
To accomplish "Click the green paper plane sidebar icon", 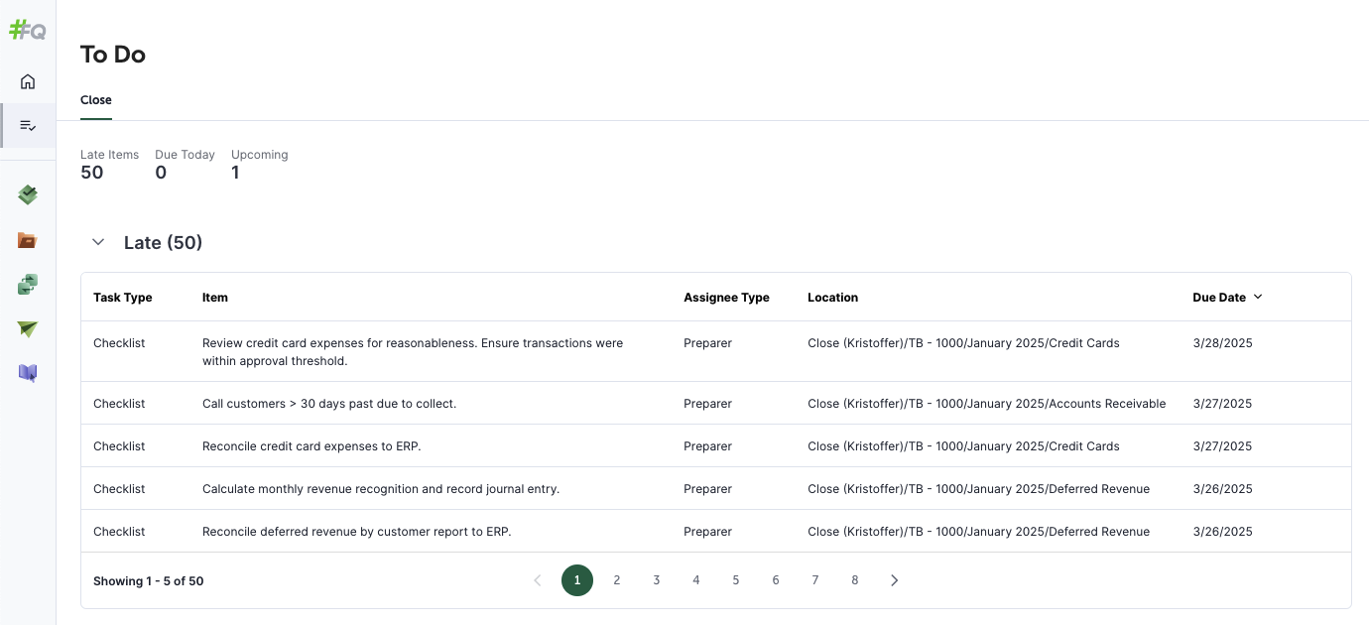I will tap(28, 329).
